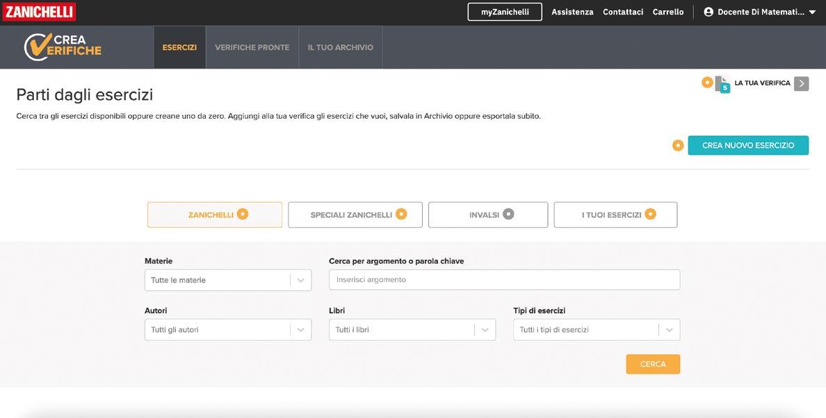Switch to the Verifiche Pronte tab

click(252, 47)
